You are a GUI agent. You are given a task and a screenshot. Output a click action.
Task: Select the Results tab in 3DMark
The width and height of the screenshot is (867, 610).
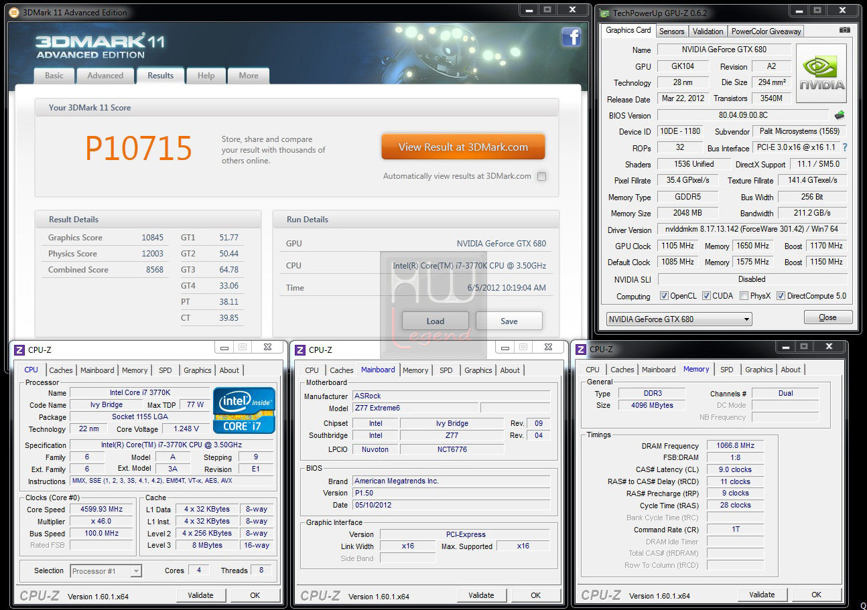pyautogui.click(x=161, y=76)
